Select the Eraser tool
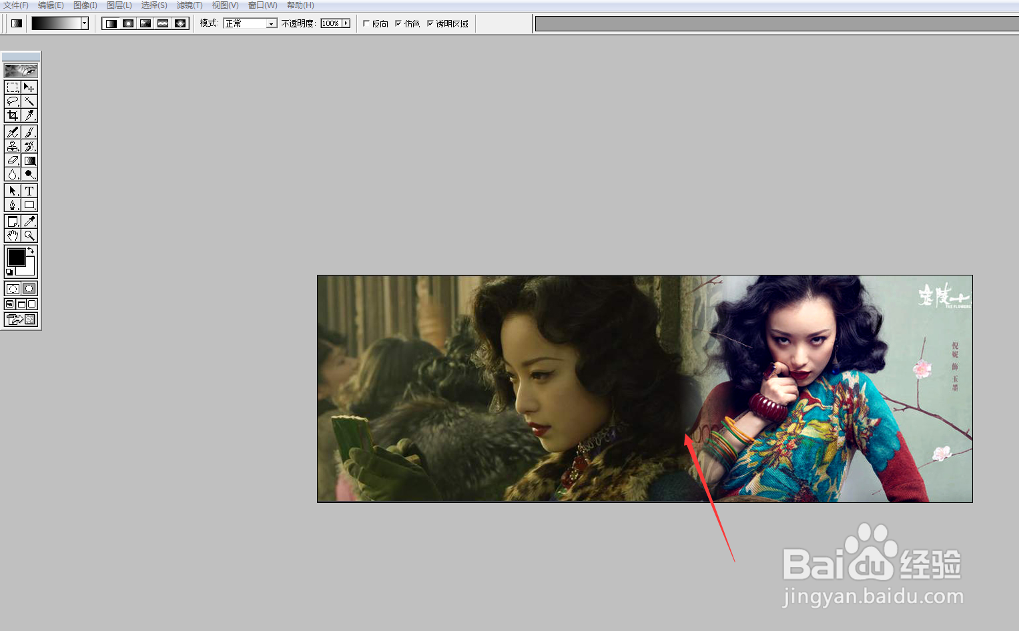Viewport: 1019px width, 631px height. tap(13, 160)
